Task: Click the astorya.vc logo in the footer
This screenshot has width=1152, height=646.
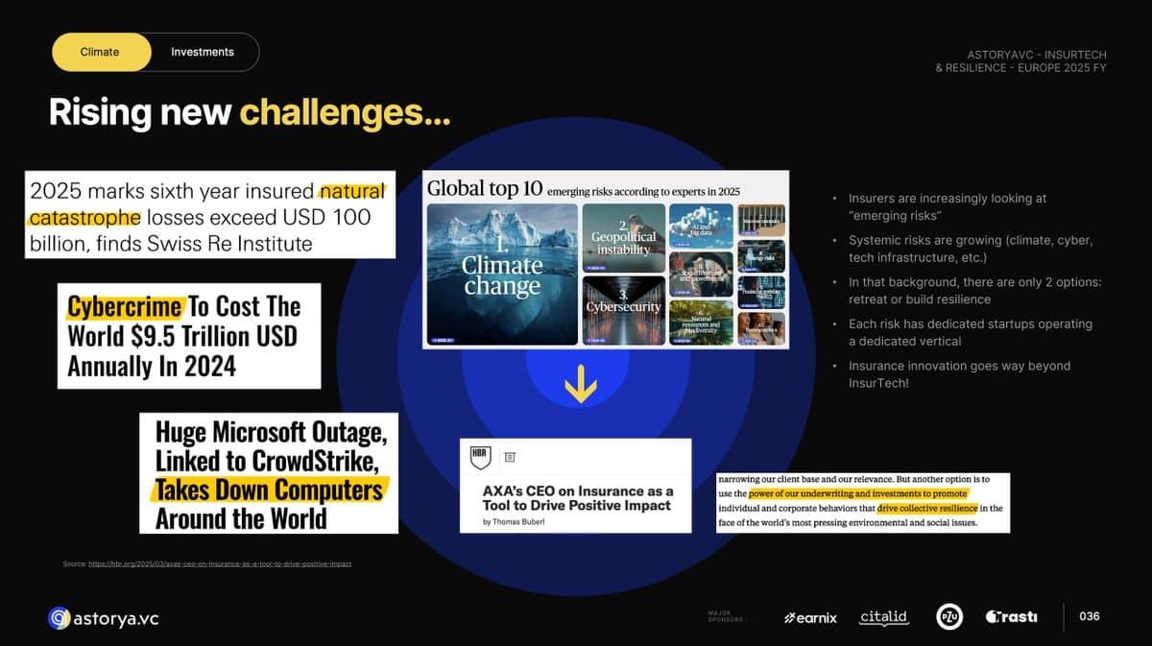Action: pos(104,618)
